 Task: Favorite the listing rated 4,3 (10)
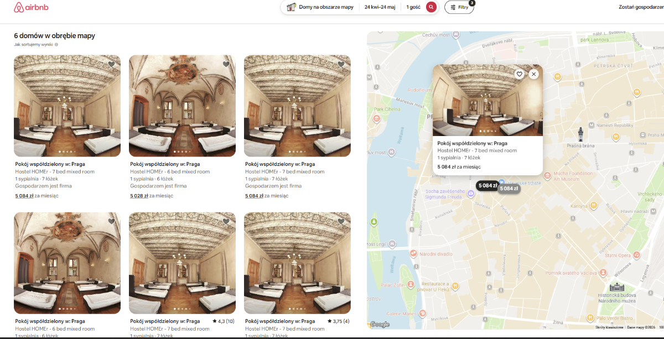(x=226, y=221)
